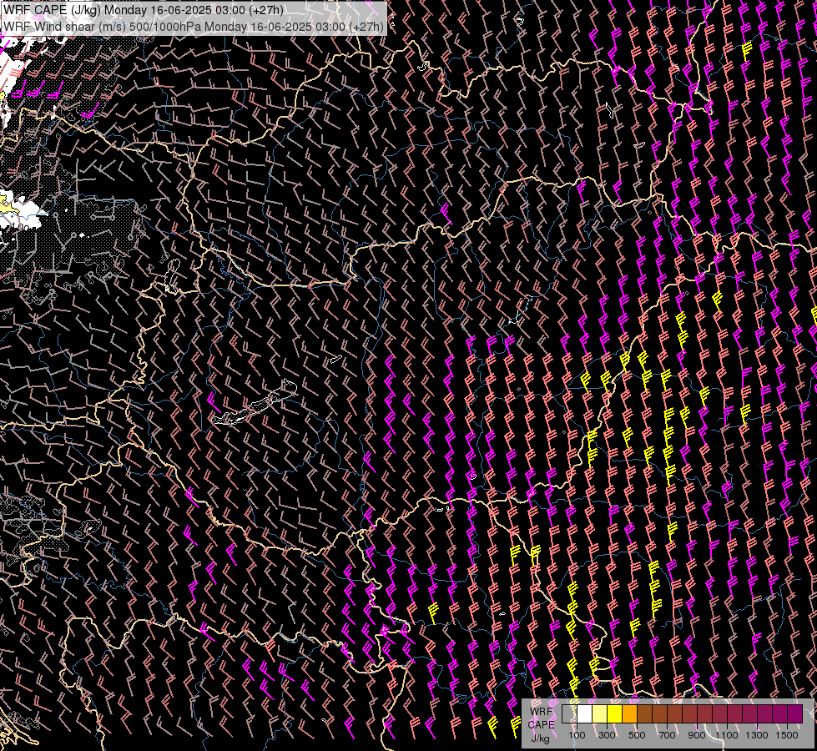Click the J/kg unit label in legend

(x=540, y=738)
